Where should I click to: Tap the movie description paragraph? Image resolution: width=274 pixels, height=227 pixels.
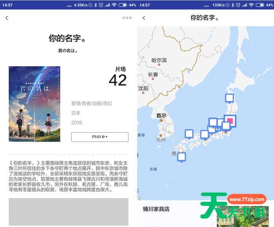(x=68, y=176)
